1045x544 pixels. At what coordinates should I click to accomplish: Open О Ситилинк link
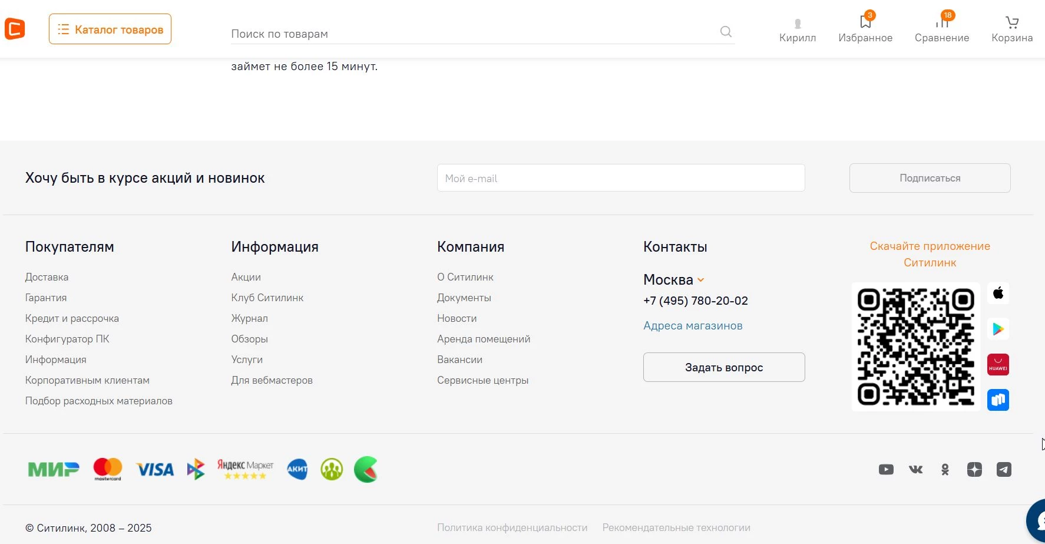[x=465, y=277]
